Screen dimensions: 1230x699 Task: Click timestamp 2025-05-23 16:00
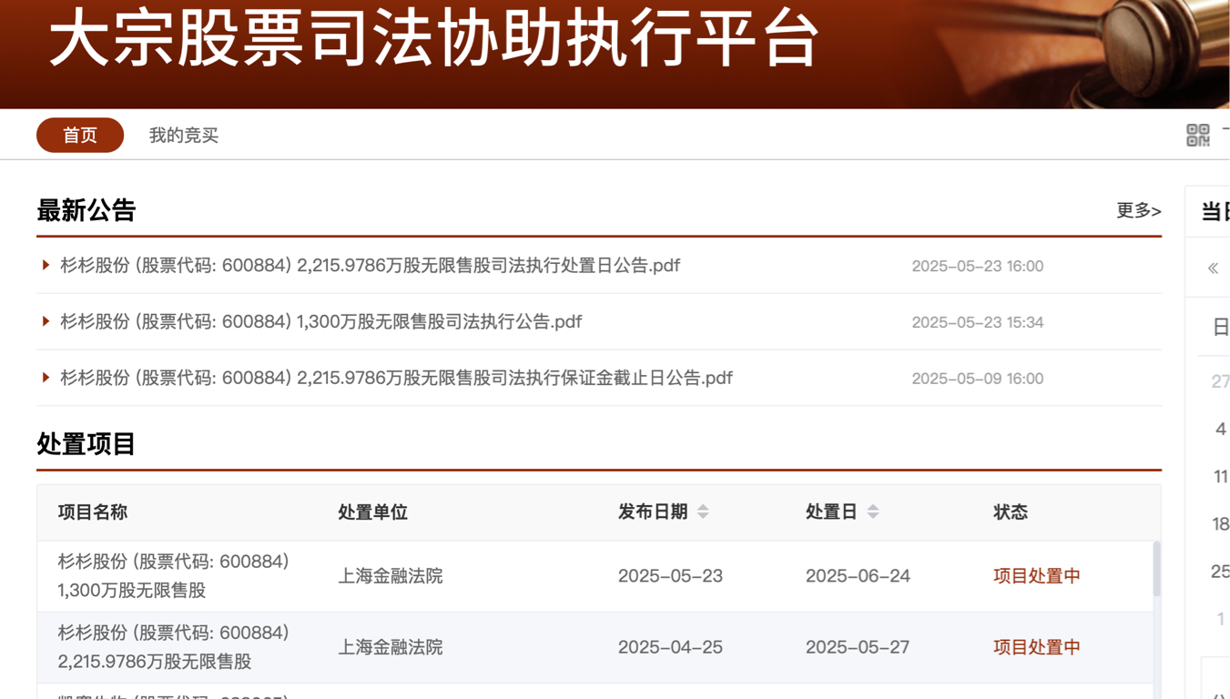[x=978, y=266]
